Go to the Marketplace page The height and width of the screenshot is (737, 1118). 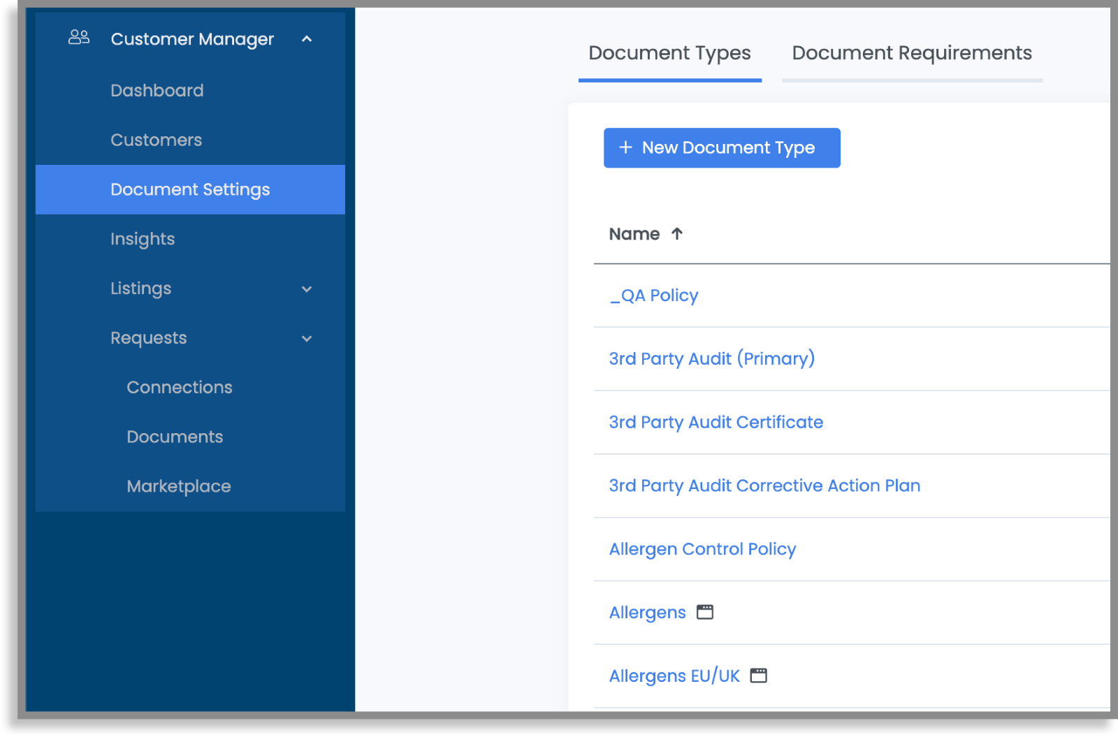(179, 486)
